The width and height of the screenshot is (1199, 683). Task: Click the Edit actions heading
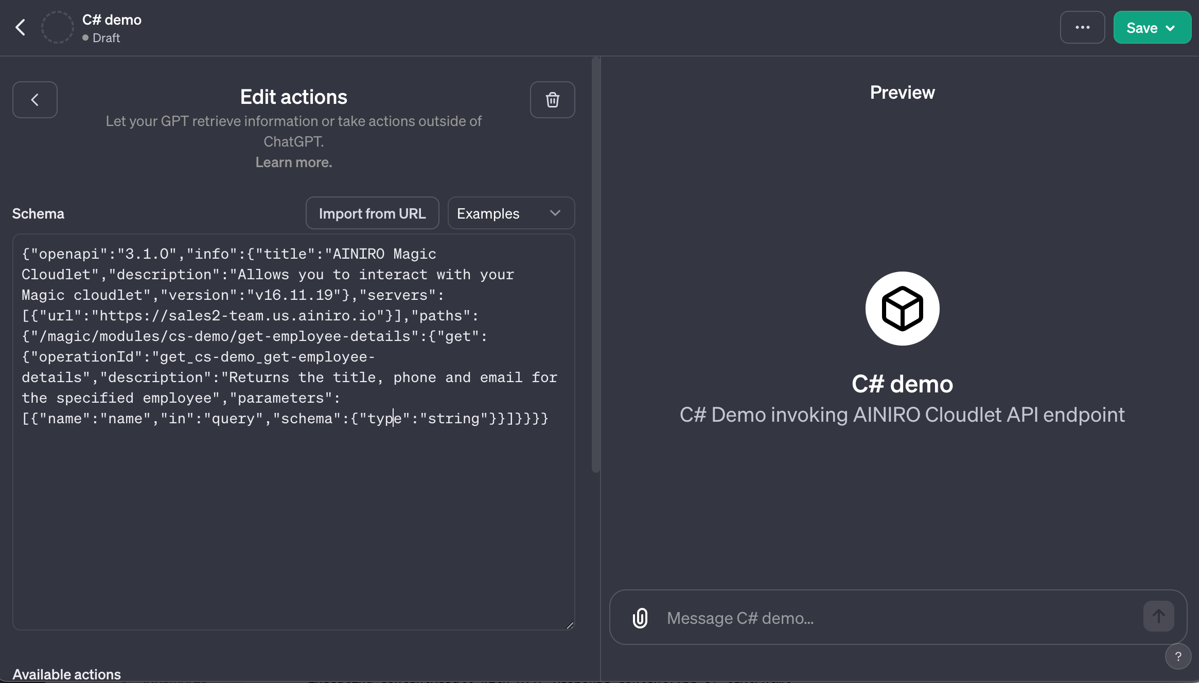(294, 97)
